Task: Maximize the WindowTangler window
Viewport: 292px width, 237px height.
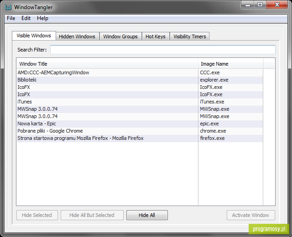Action: pyautogui.click(x=260, y=5)
